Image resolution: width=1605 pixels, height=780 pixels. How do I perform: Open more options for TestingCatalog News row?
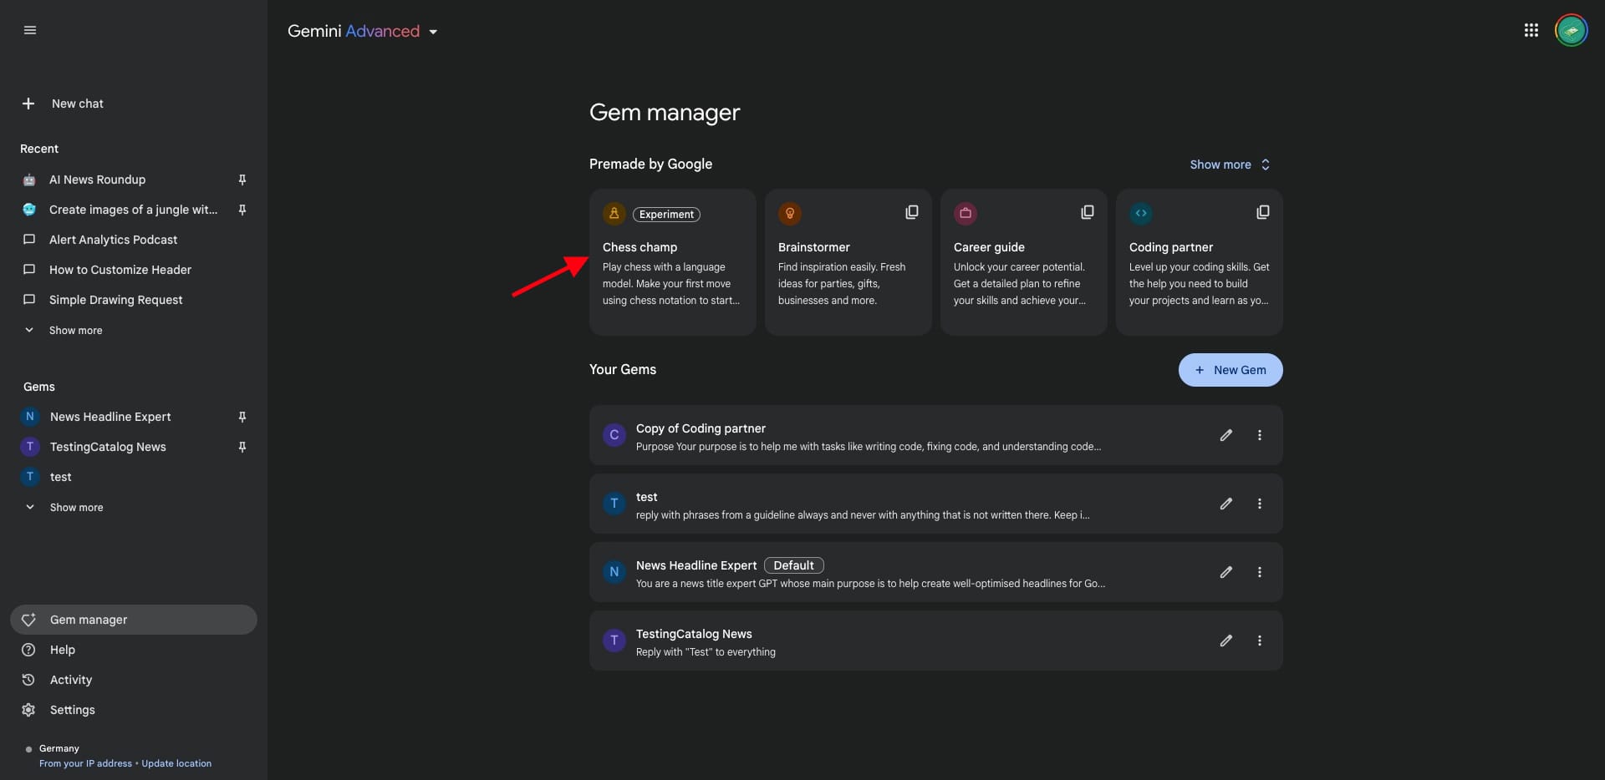coord(1259,641)
